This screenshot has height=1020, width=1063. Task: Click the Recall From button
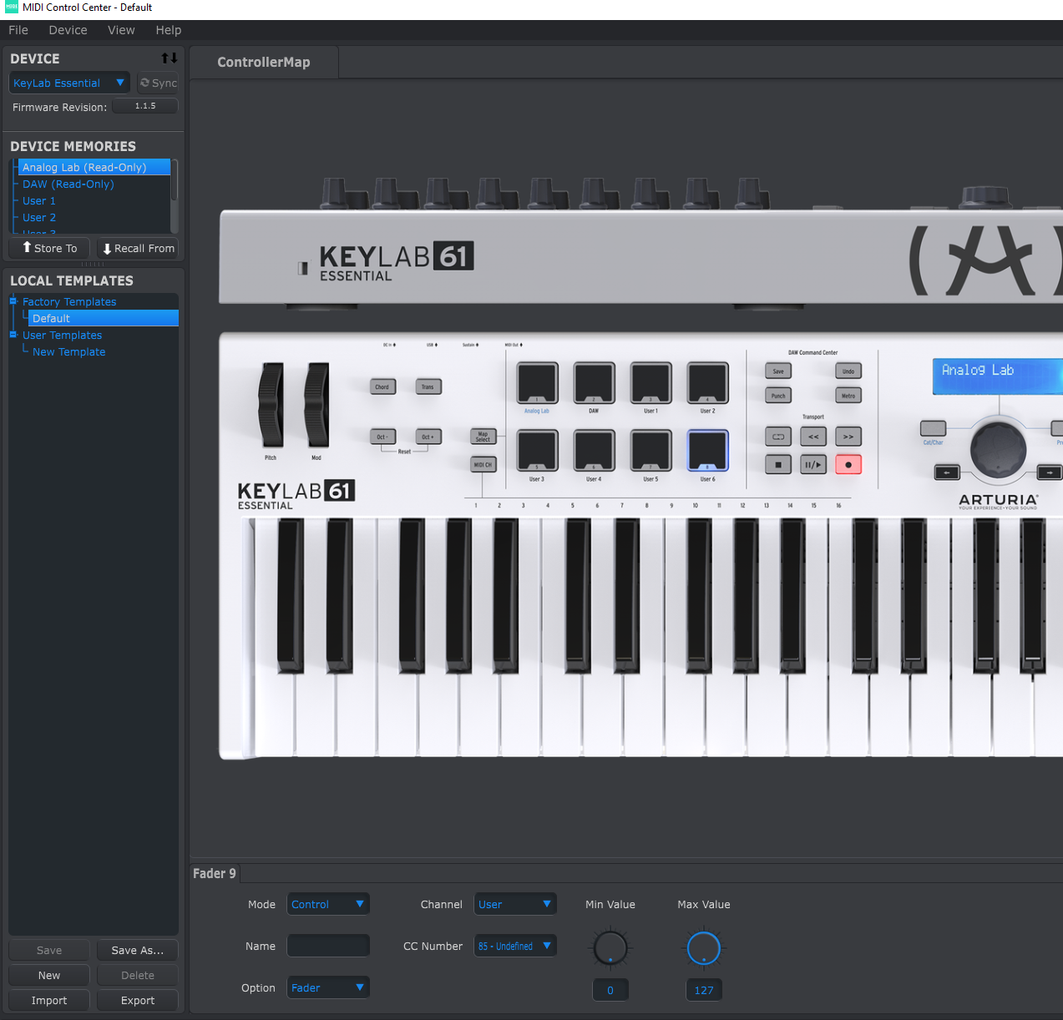138,248
